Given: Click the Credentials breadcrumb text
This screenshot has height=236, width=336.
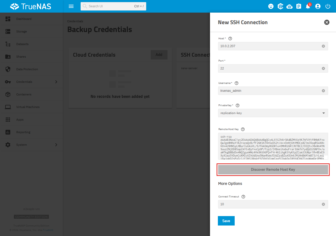Looking at the screenshot, I should point(75,21).
